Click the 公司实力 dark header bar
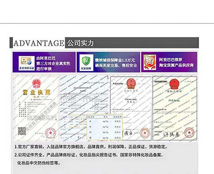The height and width of the screenshot is (174, 214). point(132,43)
